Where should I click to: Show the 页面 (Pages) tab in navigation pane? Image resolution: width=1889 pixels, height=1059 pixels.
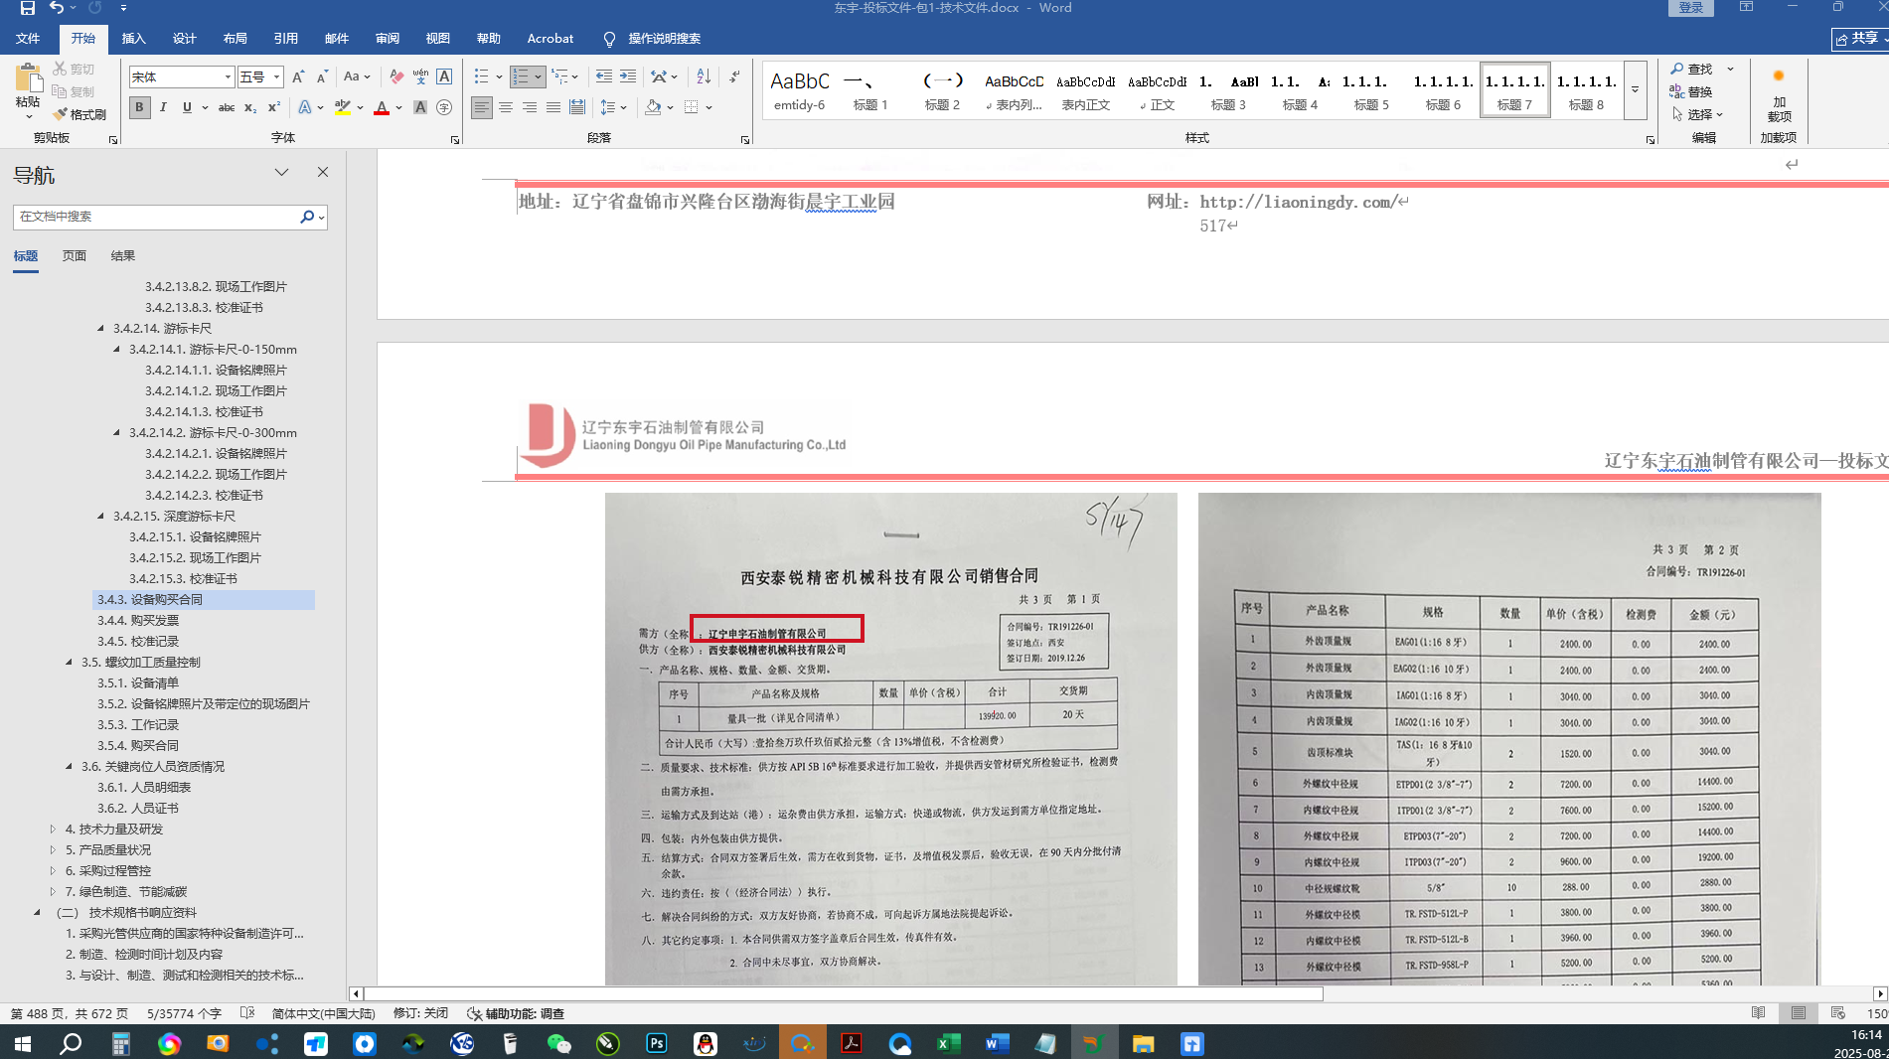[x=75, y=255]
